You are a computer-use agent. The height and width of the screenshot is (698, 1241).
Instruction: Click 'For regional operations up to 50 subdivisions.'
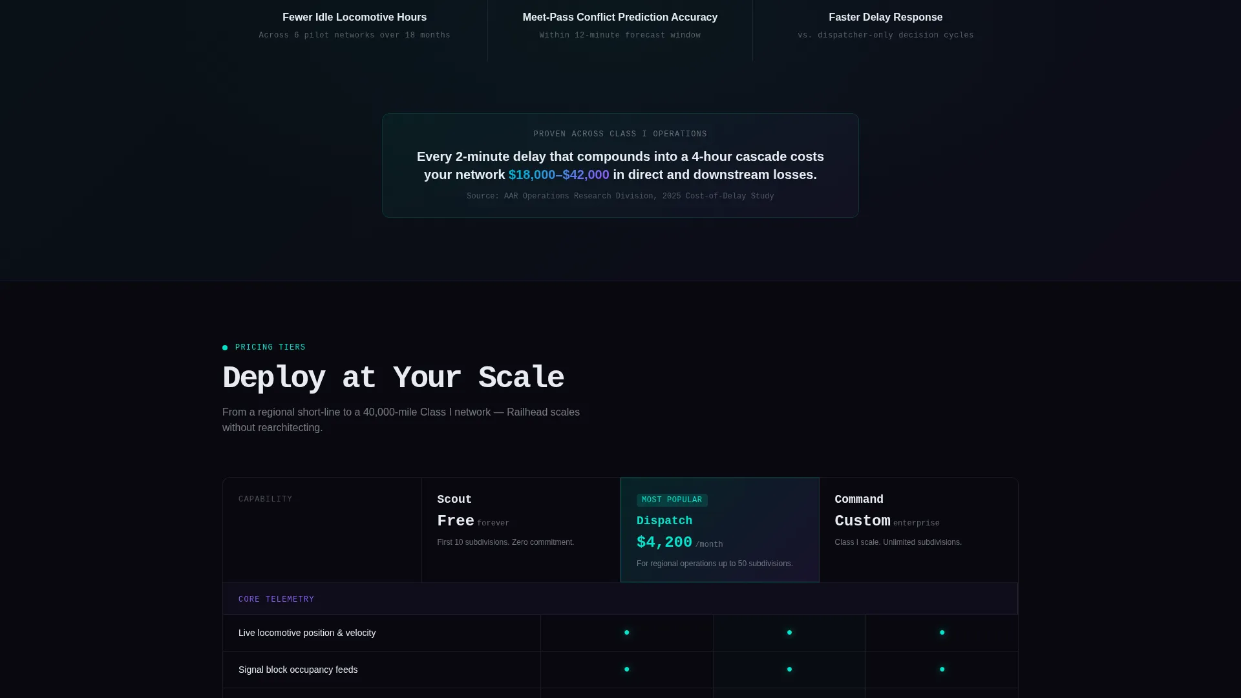(x=714, y=564)
